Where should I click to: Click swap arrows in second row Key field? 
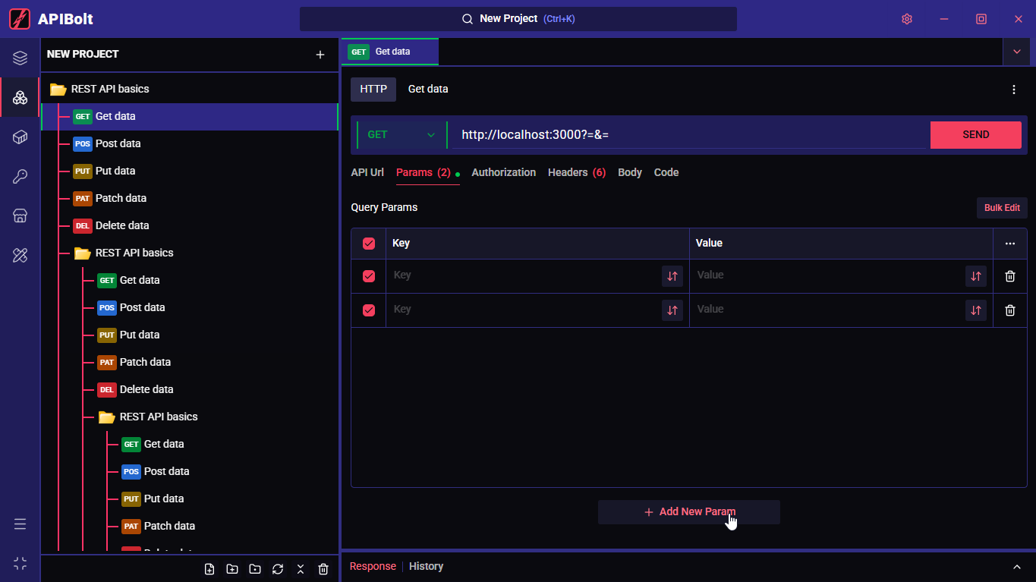point(672,310)
